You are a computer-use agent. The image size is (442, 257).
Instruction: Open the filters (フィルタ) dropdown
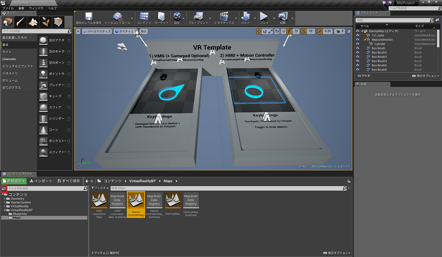100,188
